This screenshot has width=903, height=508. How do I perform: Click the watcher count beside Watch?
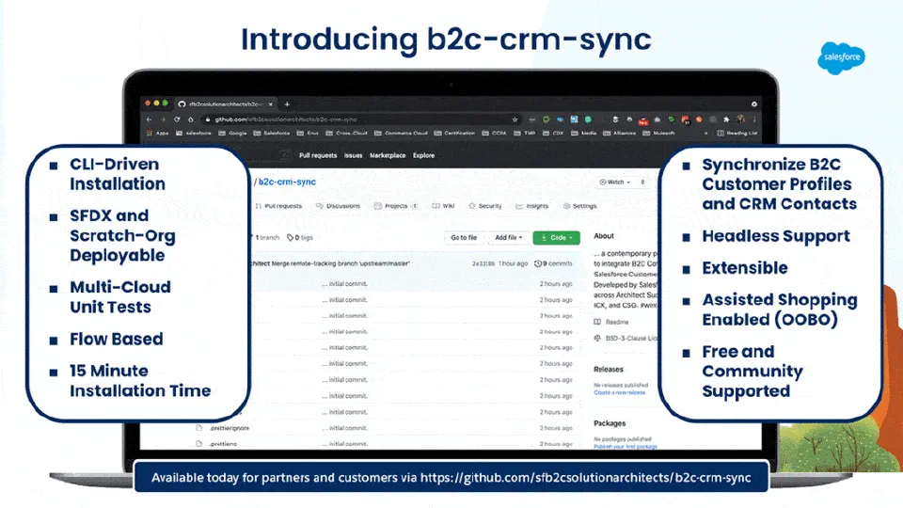click(x=642, y=182)
